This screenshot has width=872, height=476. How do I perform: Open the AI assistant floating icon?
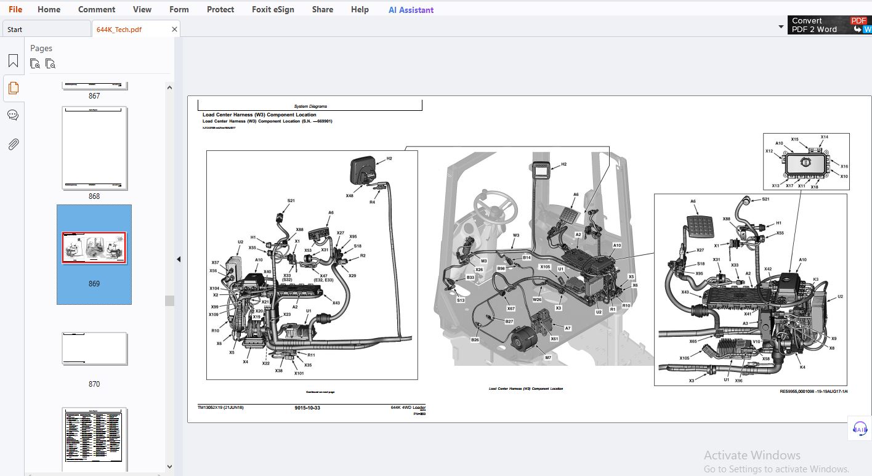tap(860, 428)
